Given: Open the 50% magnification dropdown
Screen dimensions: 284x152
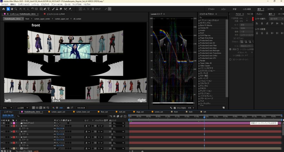Looking at the screenshot, I should (x=7, y=108).
